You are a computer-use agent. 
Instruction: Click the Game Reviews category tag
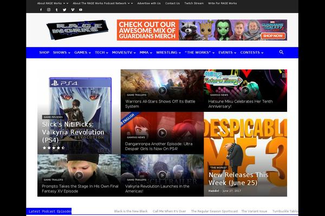tap(53, 117)
